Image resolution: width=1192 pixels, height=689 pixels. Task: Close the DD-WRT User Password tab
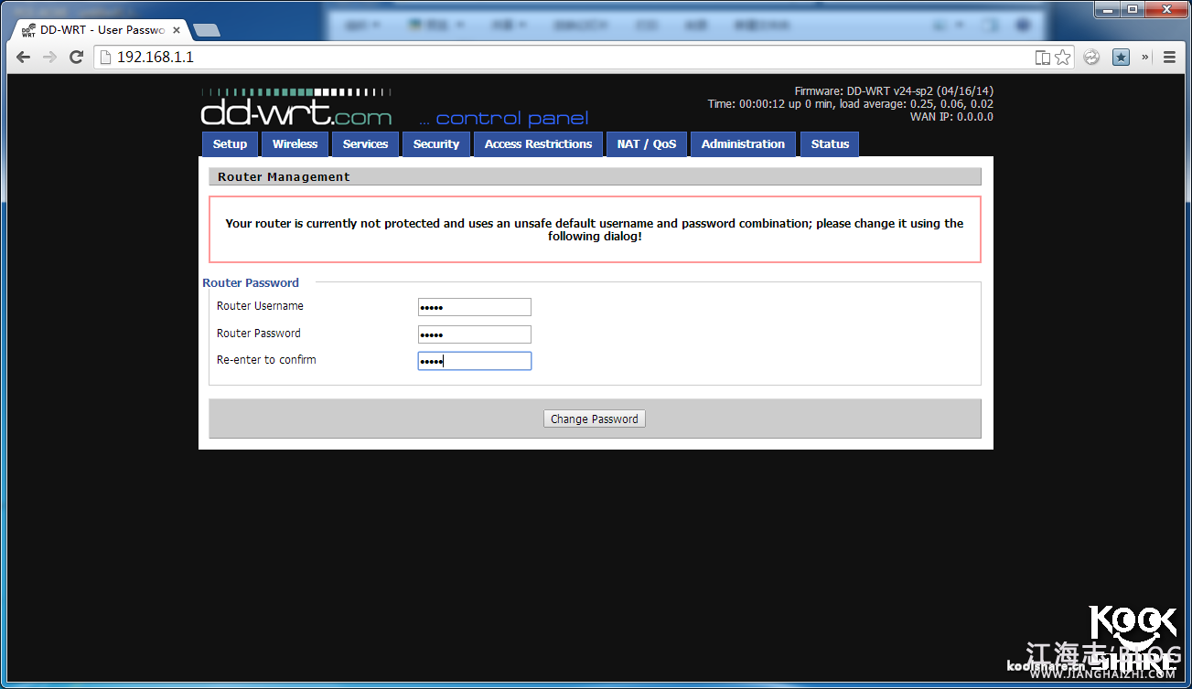(177, 30)
